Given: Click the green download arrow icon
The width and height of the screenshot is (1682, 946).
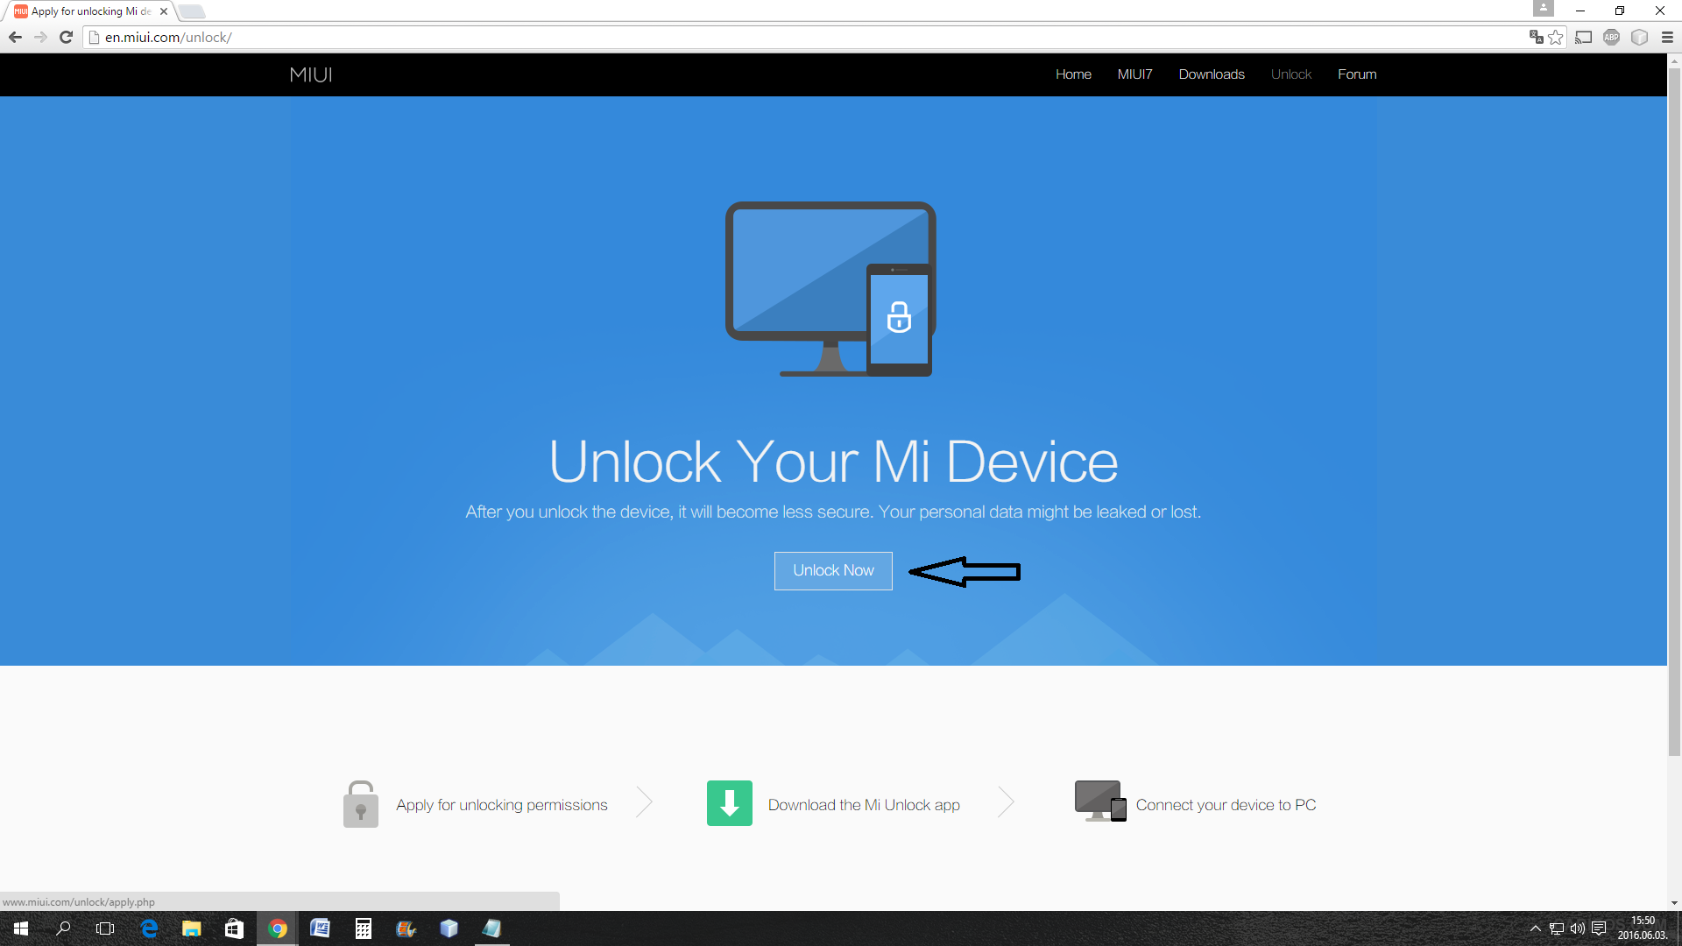Looking at the screenshot, I should [730, 803].
